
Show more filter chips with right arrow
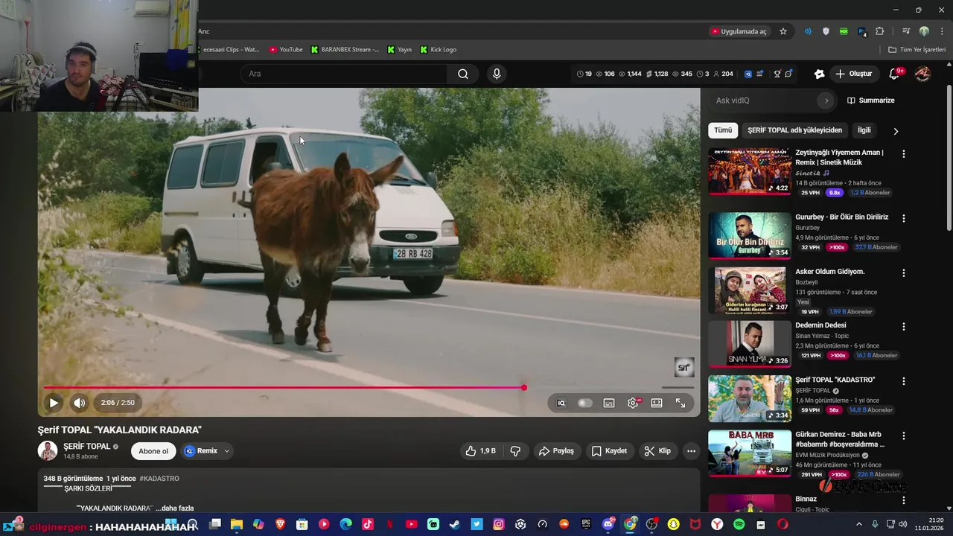pyautogui.click(x=896, y=131)
